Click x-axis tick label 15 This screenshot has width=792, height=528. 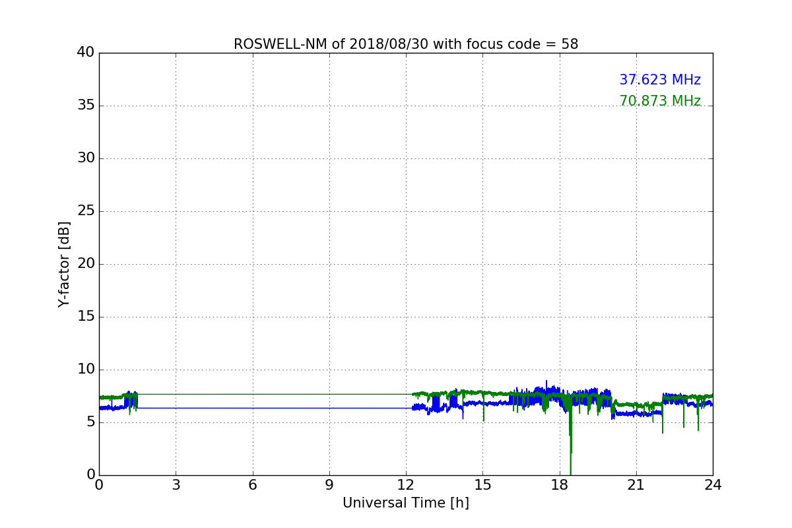(482, 485)
